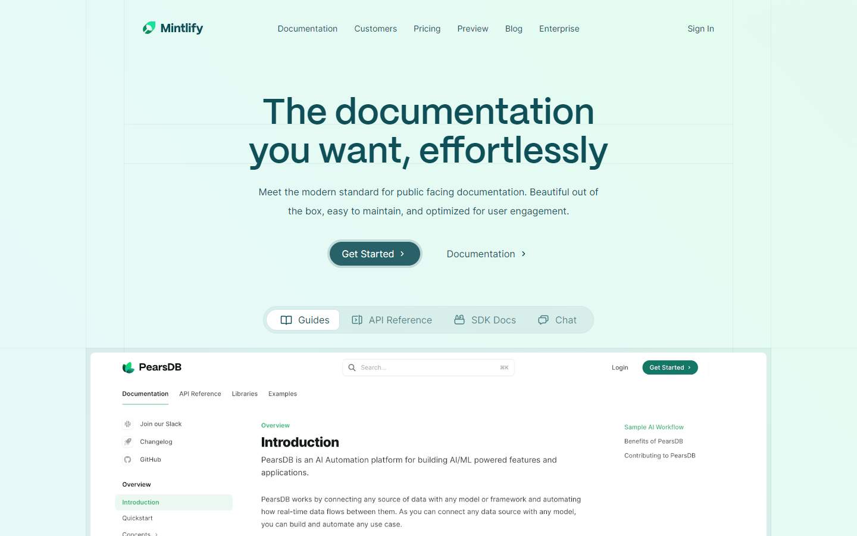Viewport: 857px width, 536px height.
Task: Go to the Pricing page
Action: click(427, 29)
